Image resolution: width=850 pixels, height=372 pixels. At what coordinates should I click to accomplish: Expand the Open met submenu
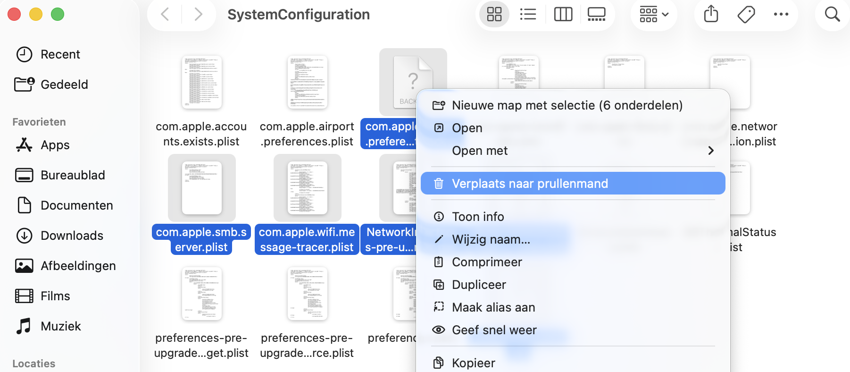click(573, 151)
